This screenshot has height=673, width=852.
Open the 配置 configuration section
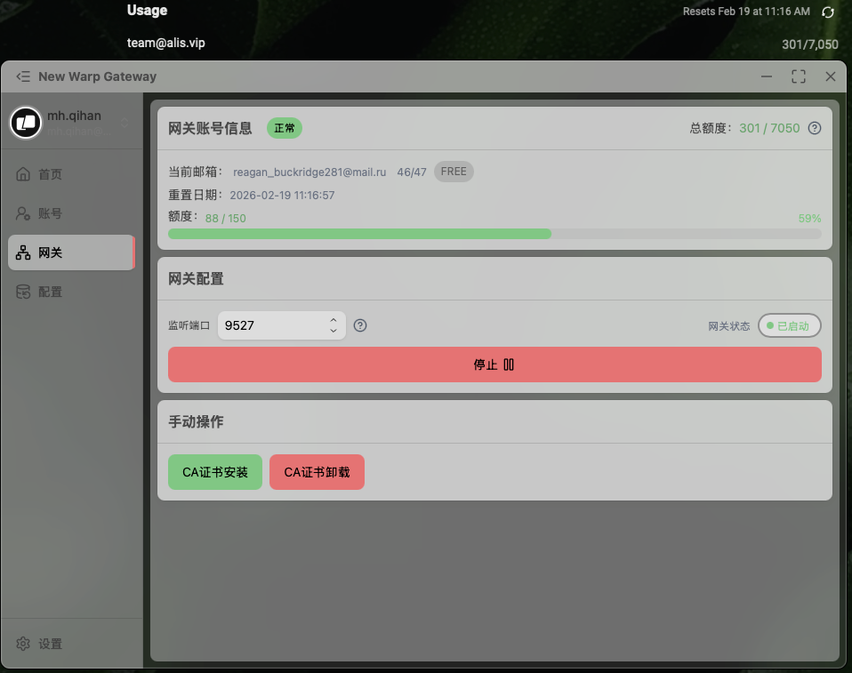pyautogui.click(x=71, y=292)
